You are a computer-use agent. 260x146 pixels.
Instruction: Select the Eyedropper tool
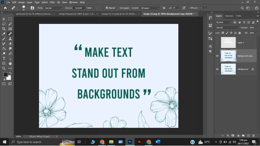[4, 34]
